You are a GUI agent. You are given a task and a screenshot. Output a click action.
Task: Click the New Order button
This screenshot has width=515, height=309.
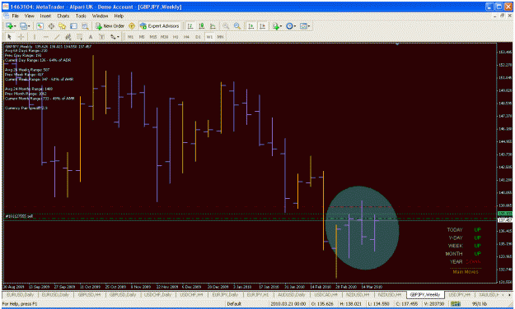click(x=110, y=25)
